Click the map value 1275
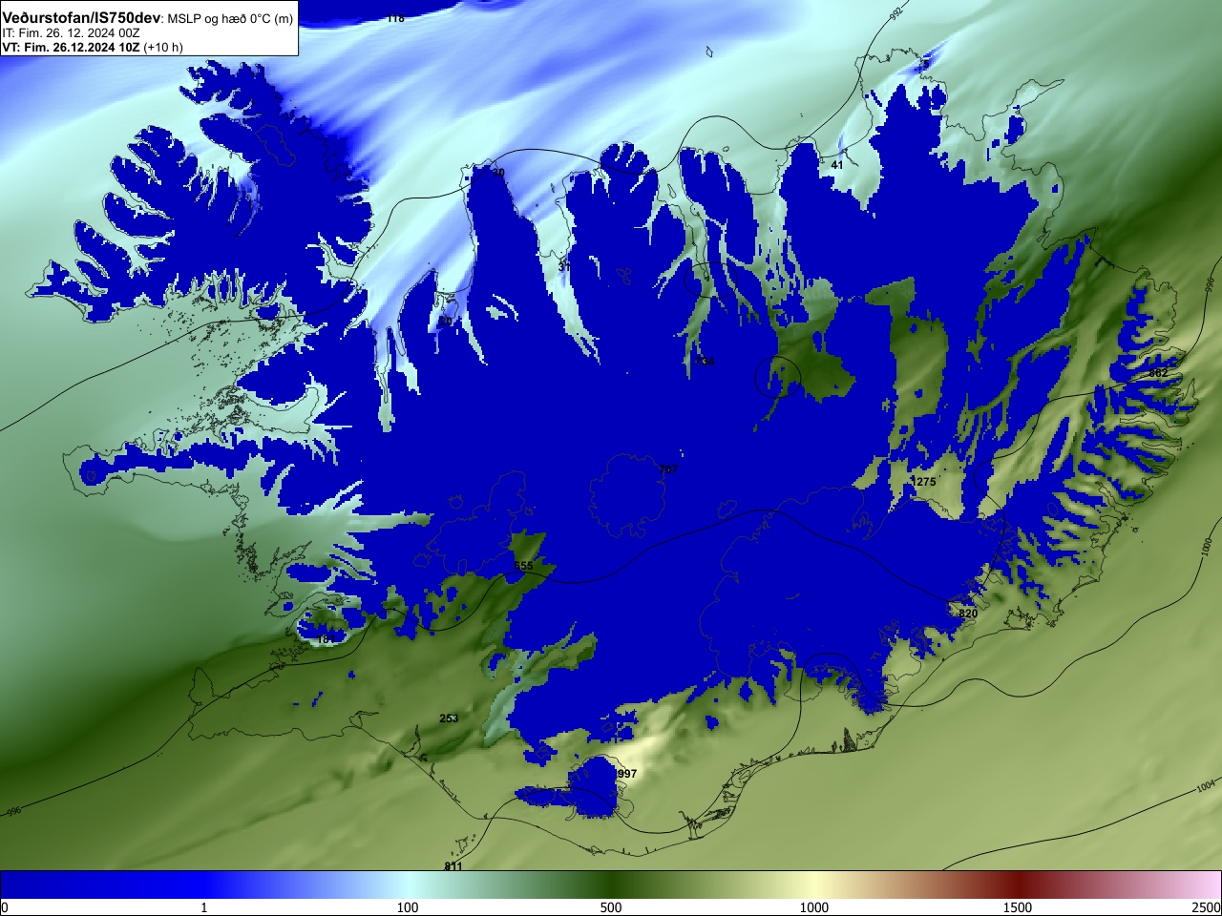The width and height of the screenshot is (1222, 916). click(923, 482)
